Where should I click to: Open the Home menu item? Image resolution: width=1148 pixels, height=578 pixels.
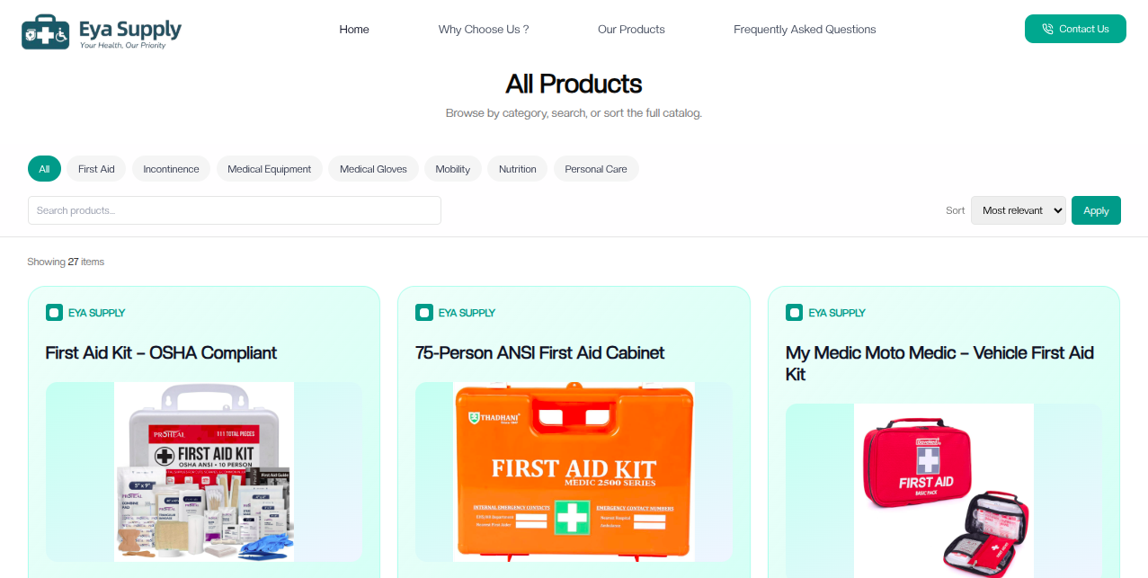[x=354, y=29]
